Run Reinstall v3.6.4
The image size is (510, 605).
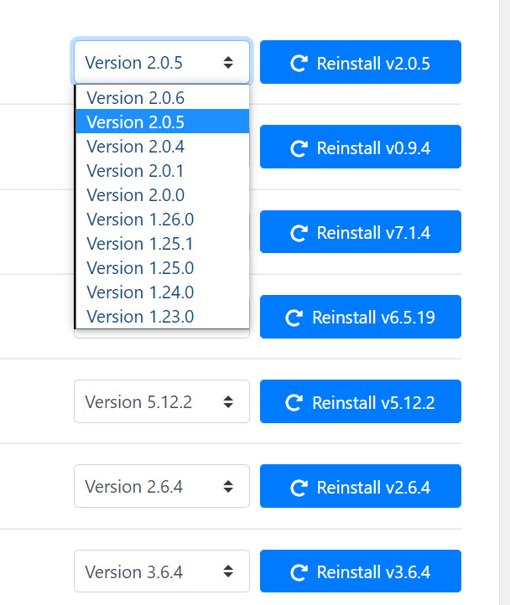coord(361,571)
